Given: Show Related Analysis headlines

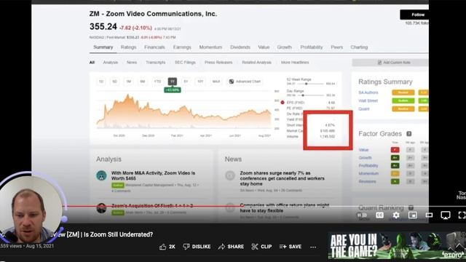Looking at the screenshot, I should tap(256, 63).
